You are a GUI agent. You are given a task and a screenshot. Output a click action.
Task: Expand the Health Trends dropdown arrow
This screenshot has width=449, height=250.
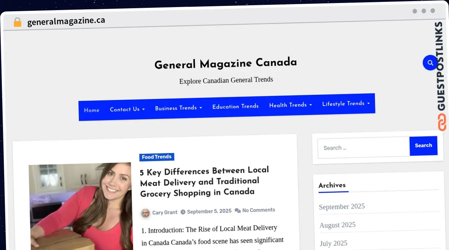pos(311,105)
